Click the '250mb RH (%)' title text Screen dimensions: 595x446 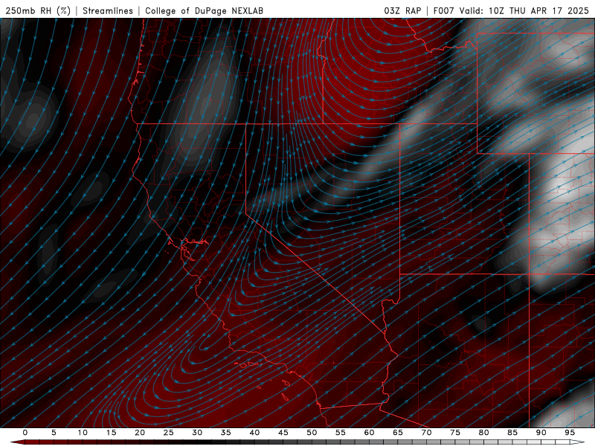tap(38, 10)
